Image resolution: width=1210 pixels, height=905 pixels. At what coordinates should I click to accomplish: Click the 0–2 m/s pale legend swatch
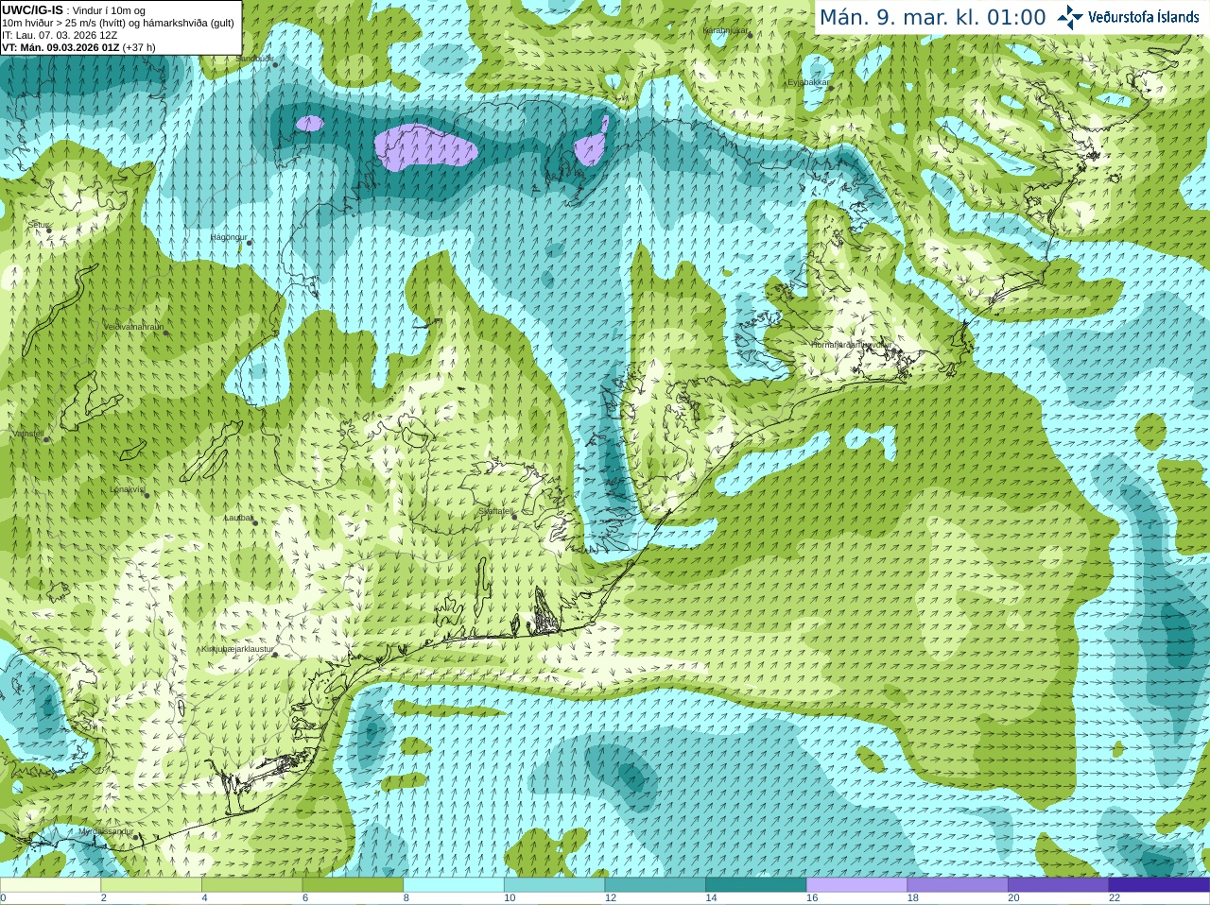click(x=50, y=885)
